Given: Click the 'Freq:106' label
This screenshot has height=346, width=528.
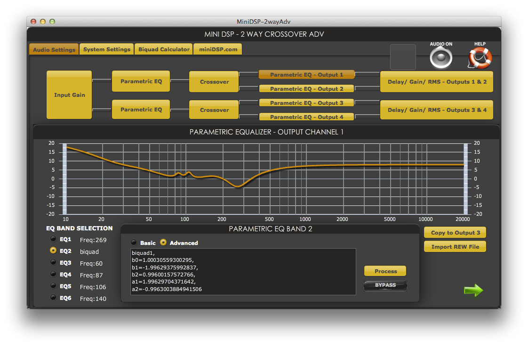Looking at the screenshot, I should coord(93,287).
